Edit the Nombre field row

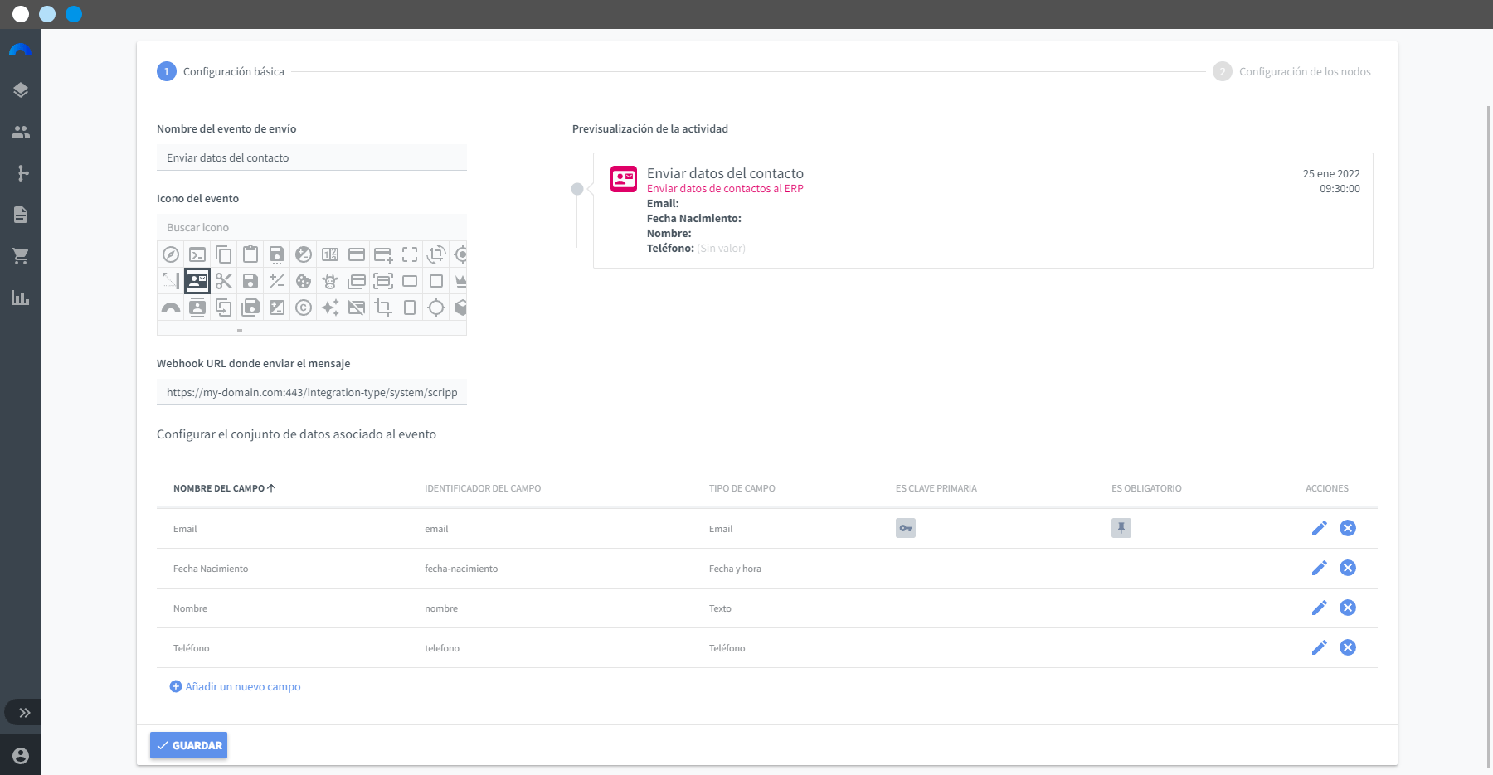(x=1320, y=608)
